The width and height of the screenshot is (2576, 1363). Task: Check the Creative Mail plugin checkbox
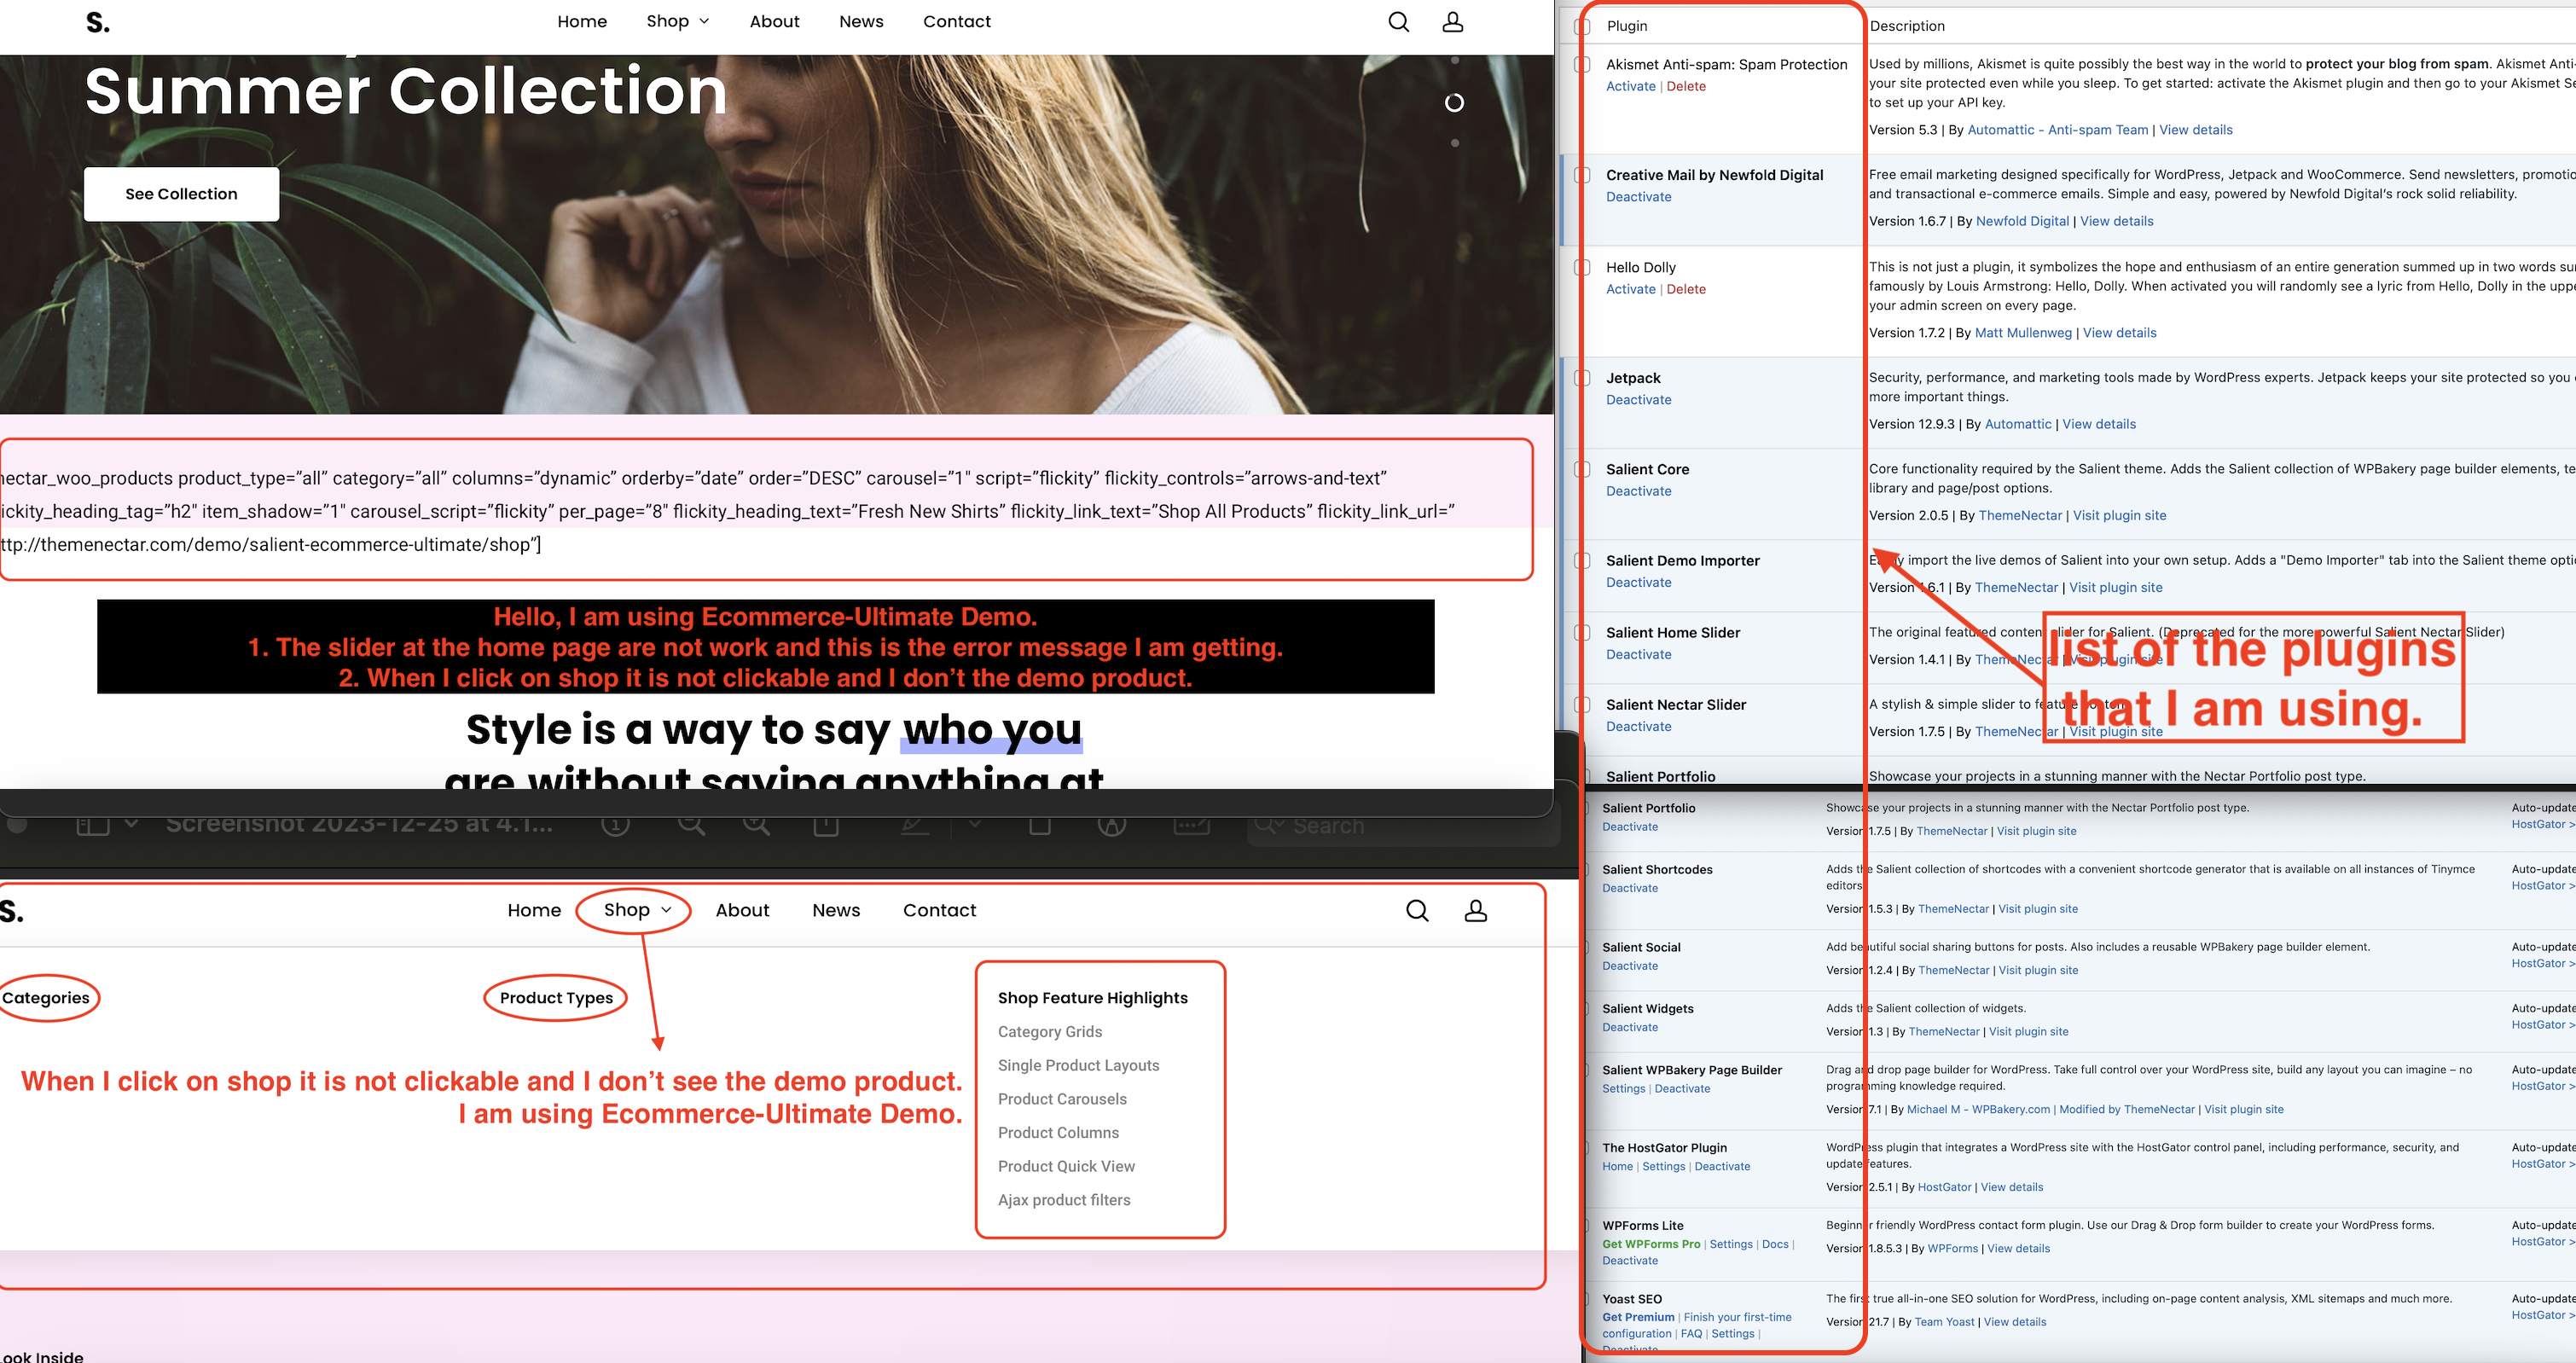pos(1582,175)
